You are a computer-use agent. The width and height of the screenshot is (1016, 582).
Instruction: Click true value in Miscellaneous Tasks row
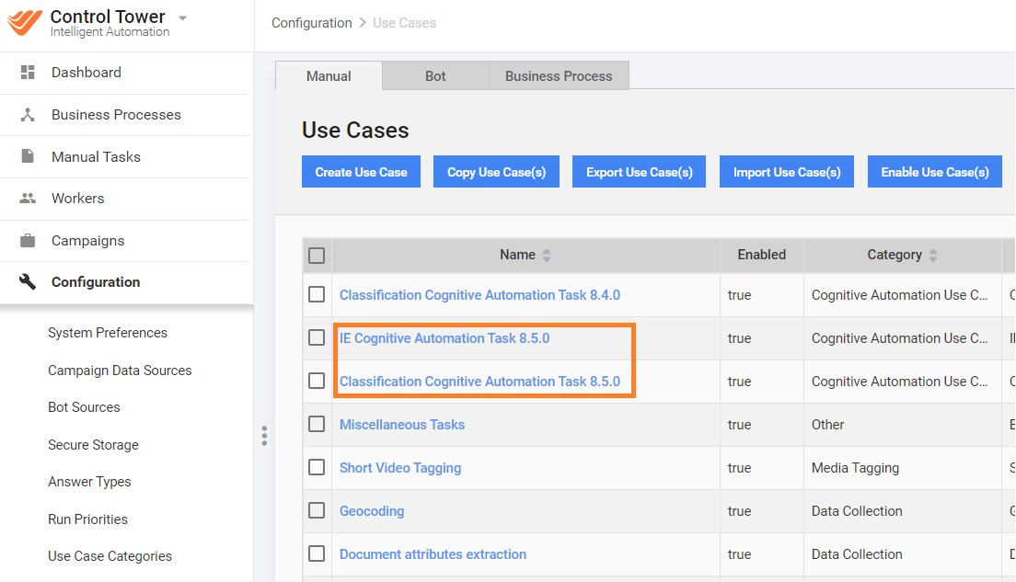tap(739, 425)
